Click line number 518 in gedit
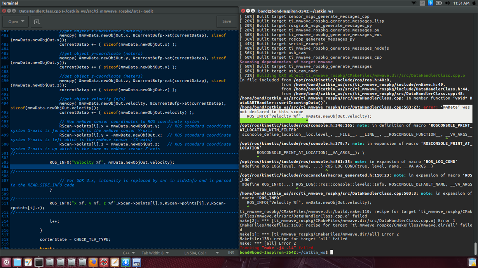 pyautogui.click(x=5, y=239)
